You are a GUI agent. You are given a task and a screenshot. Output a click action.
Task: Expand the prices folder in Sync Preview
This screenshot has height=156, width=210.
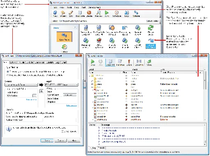pos(92,84)
